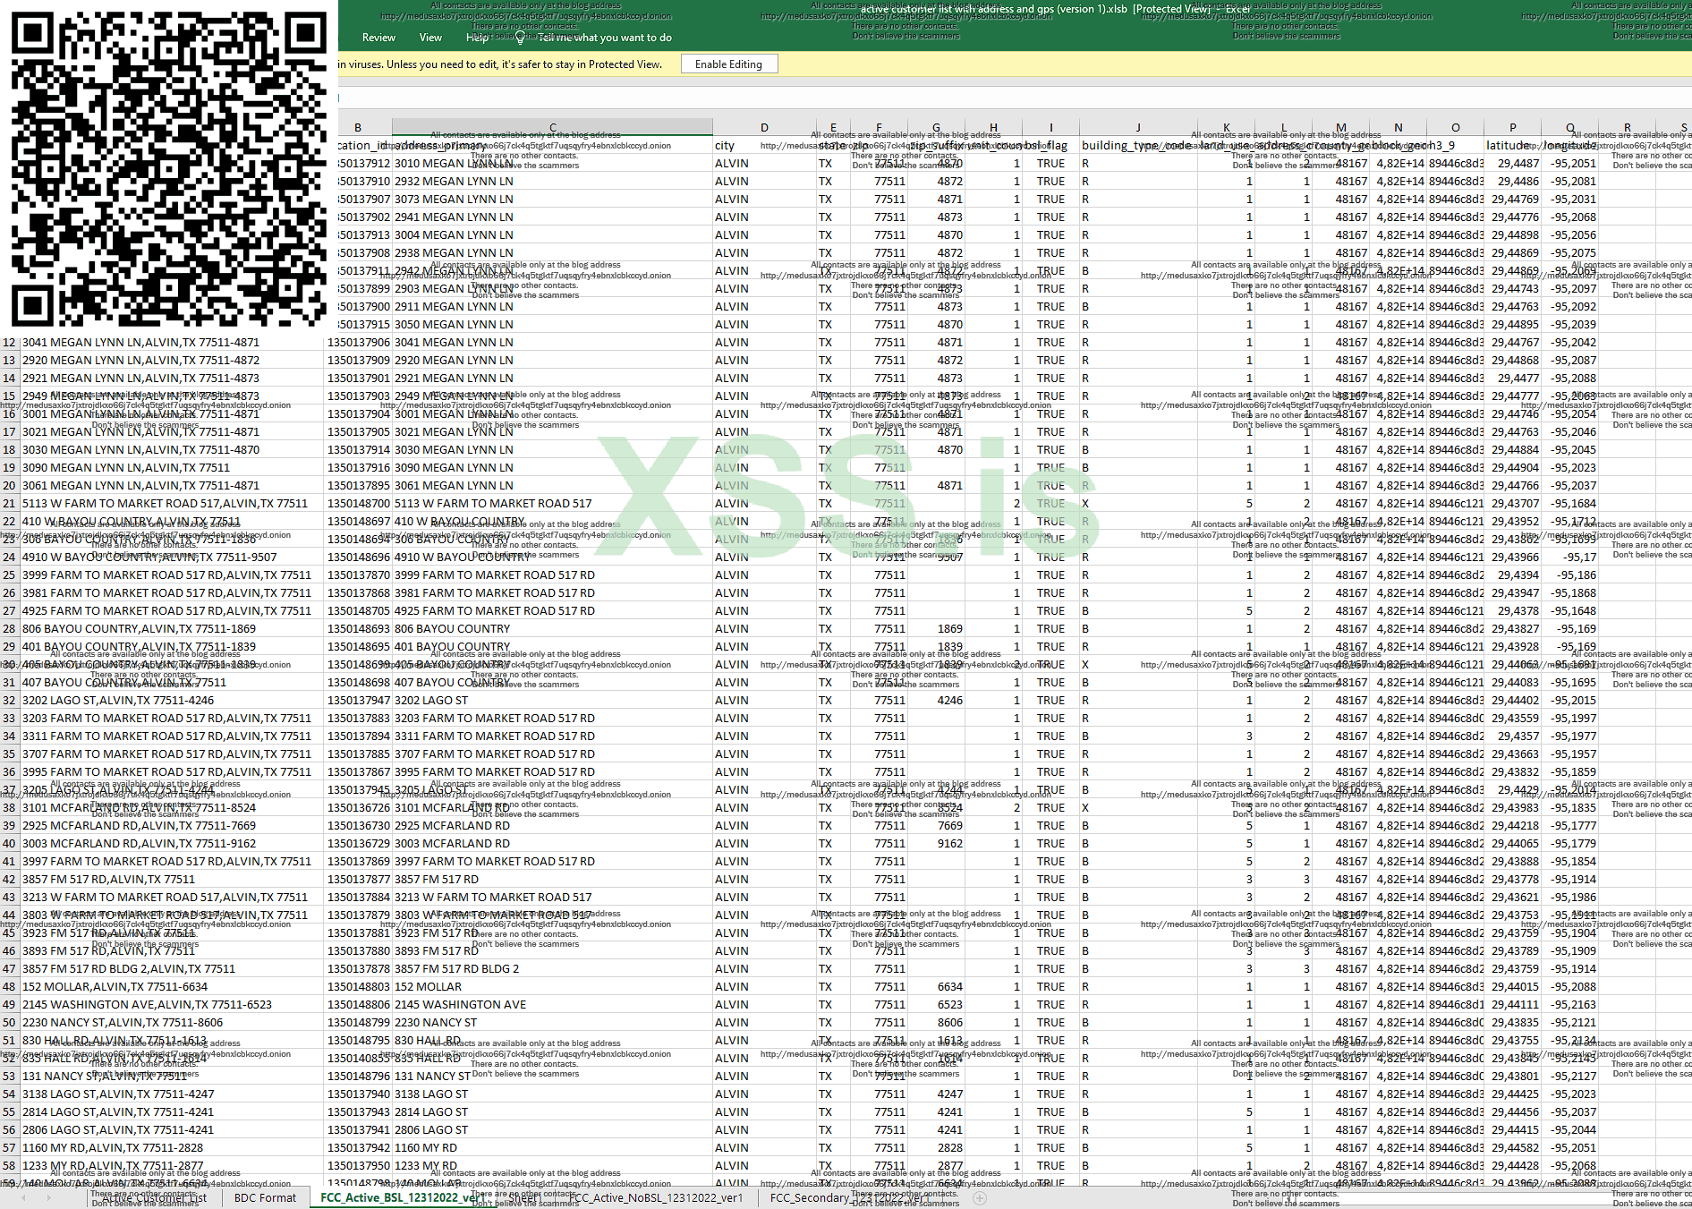Open the Review ribbon tab
Viewport: 1692px width, 1209px height.
click(x=378, y=38)
